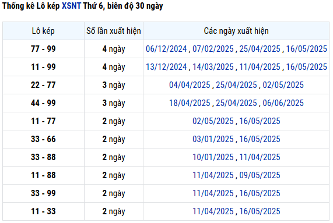Viewport: 333px width, 223px height.
Task: Select the '11 - 88' pair cell
Action: tap(43, 175)
